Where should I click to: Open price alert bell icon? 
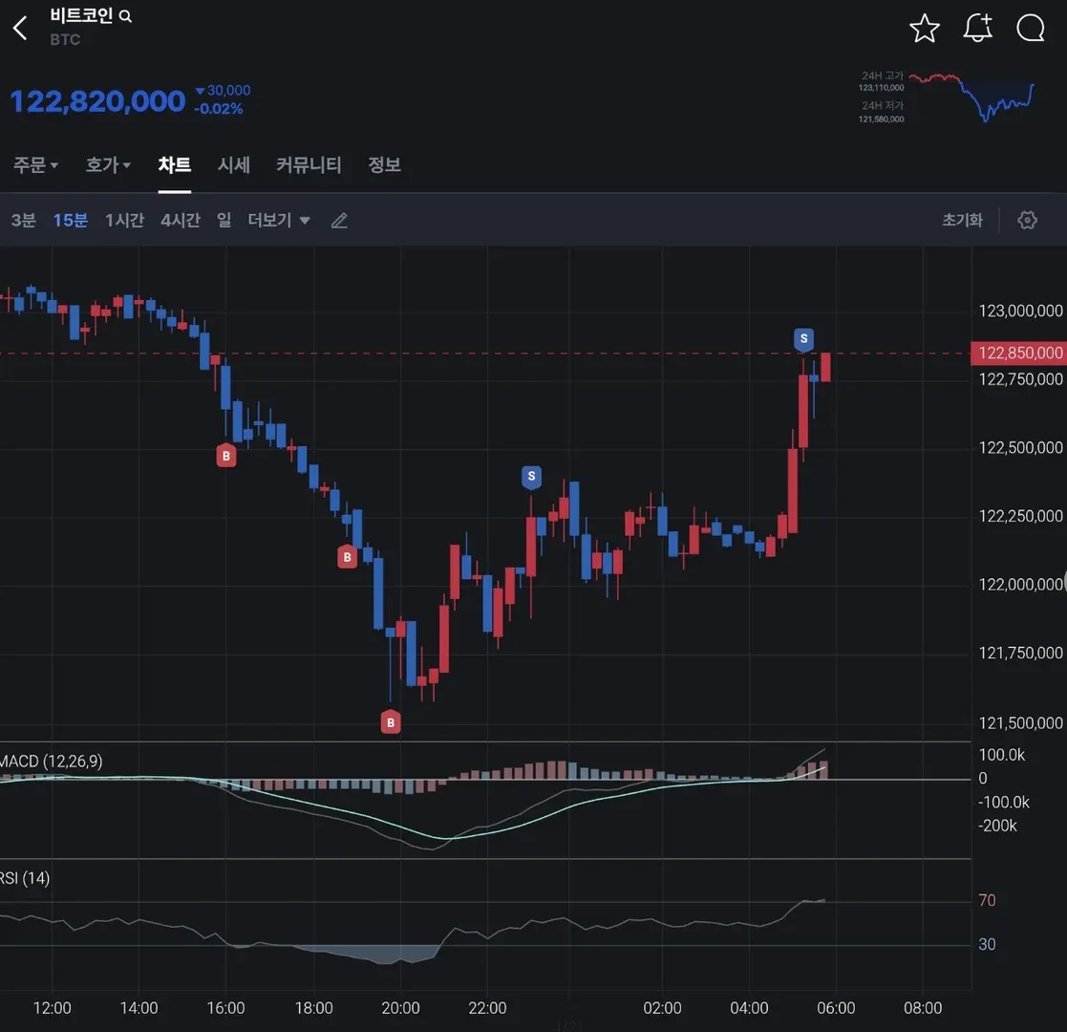click(977, 29)
